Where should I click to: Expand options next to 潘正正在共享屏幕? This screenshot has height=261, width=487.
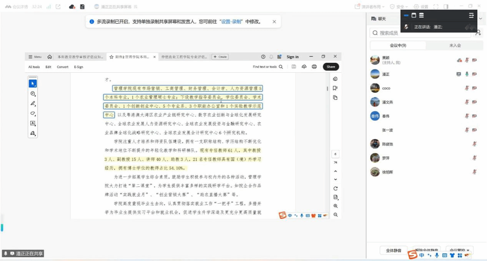[135, 7]
